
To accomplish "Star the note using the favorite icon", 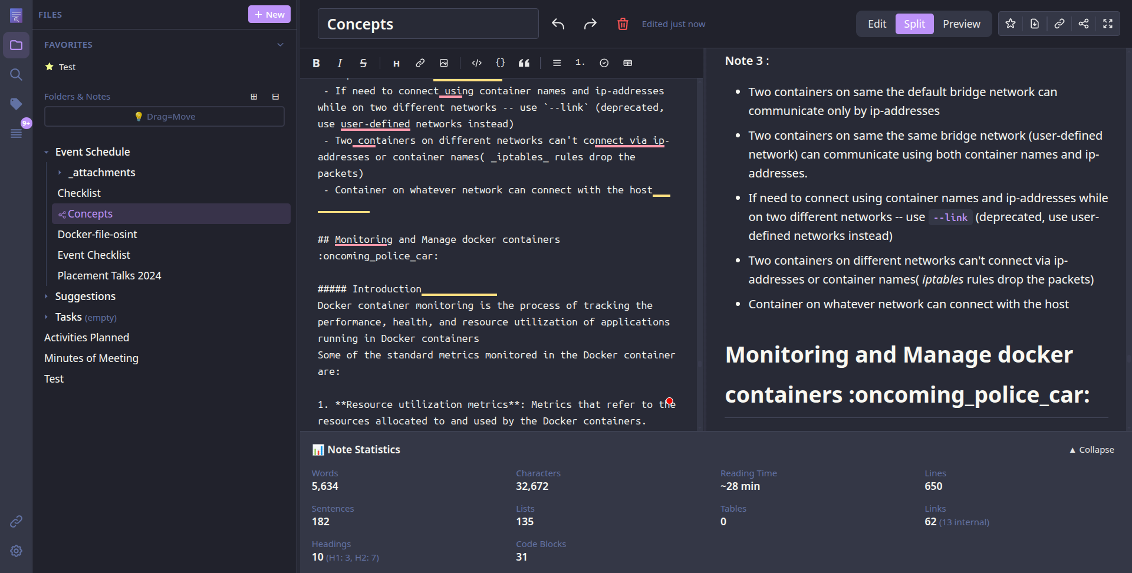I will (1010, 24).
